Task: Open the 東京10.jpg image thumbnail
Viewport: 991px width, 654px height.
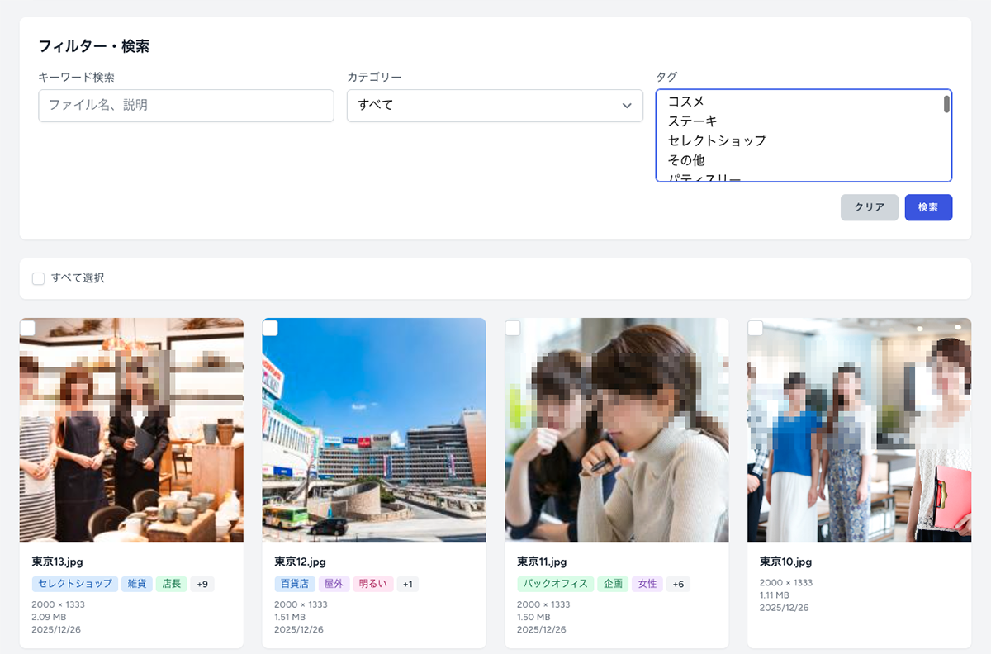Action: point(859,429)
